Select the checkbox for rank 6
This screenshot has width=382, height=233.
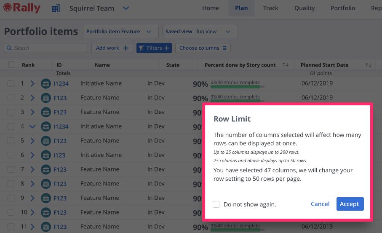(11, 155)
